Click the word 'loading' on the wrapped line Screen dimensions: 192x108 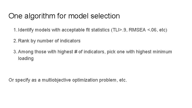[x=26, y=58]
